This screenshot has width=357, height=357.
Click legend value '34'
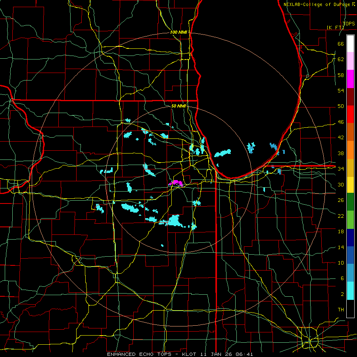pyautogui.click(x=341, y=169)
